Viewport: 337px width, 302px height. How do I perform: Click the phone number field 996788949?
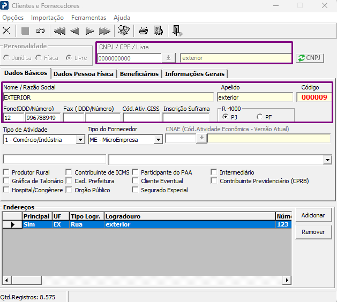(x=43, y=118)
